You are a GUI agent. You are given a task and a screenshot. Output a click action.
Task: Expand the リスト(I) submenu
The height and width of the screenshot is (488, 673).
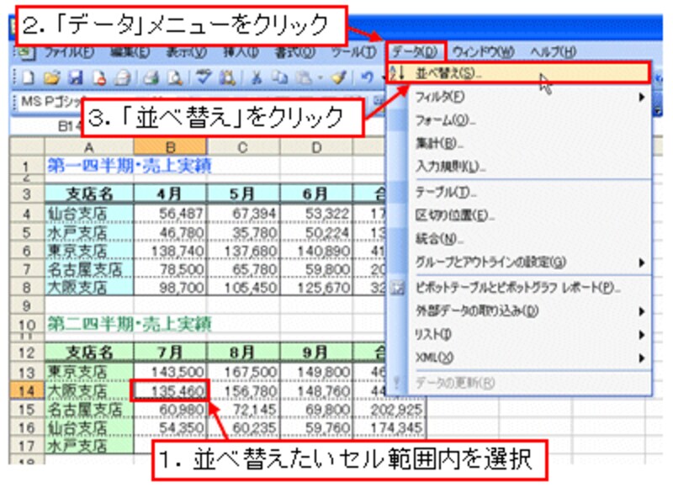519,334
